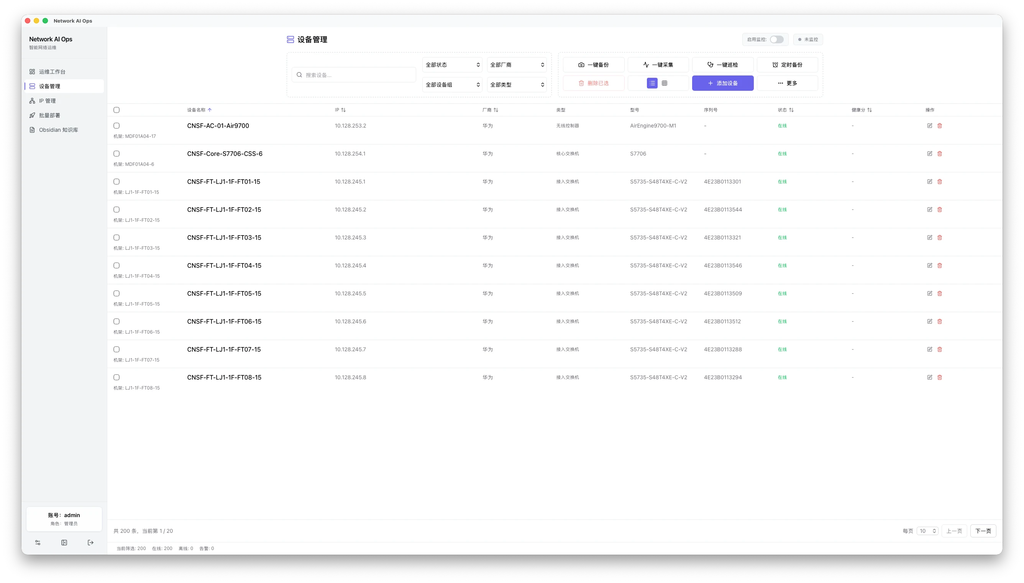Screen dimensions: 1024x583
Task: Click the 删除已选 delete selected button
Action: tap(594, 83)
